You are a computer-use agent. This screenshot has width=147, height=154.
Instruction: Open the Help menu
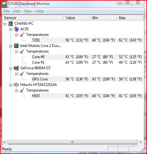[40, 11]
